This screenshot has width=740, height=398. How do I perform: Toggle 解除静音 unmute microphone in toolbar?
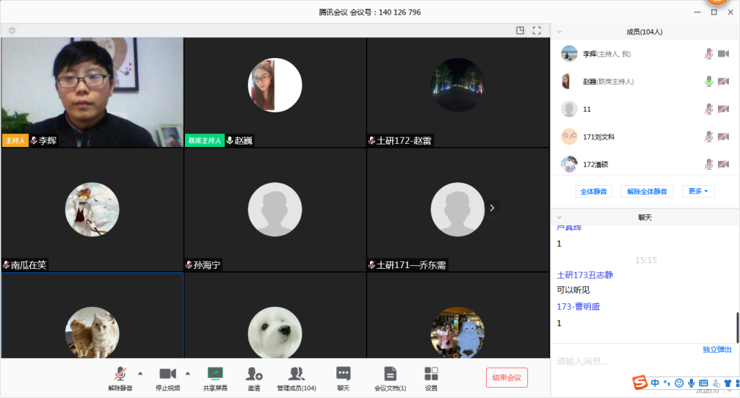pos(120,374)
